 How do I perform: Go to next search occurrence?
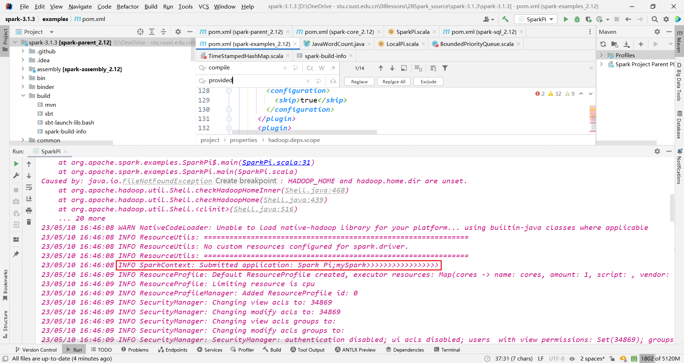(392, 68)
